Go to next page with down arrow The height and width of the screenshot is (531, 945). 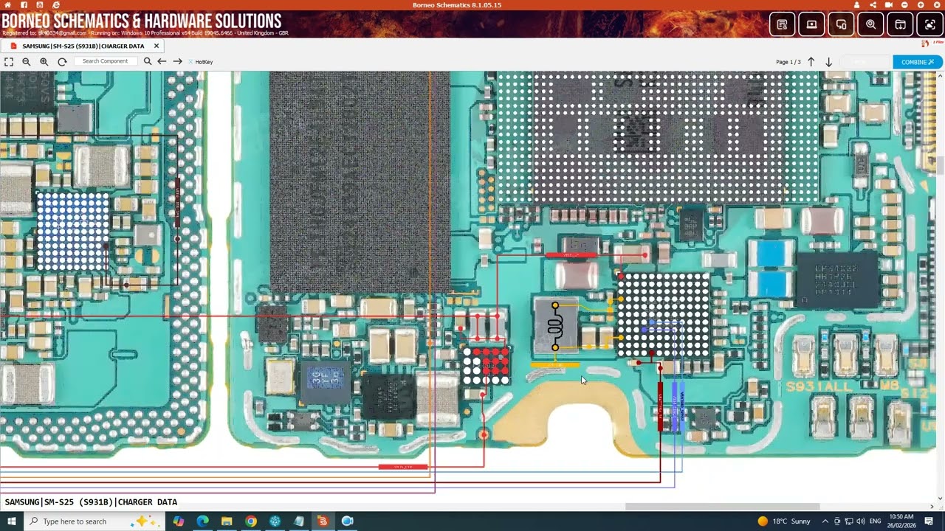(x=828, y=62)
